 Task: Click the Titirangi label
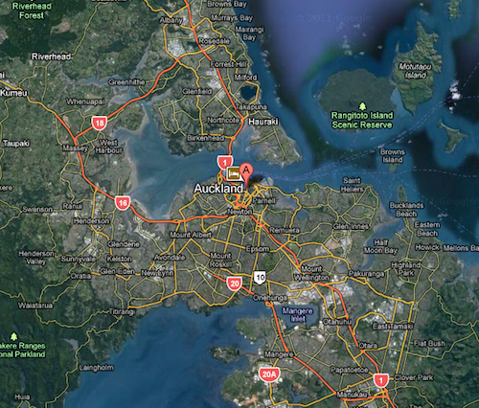point(122,311)
